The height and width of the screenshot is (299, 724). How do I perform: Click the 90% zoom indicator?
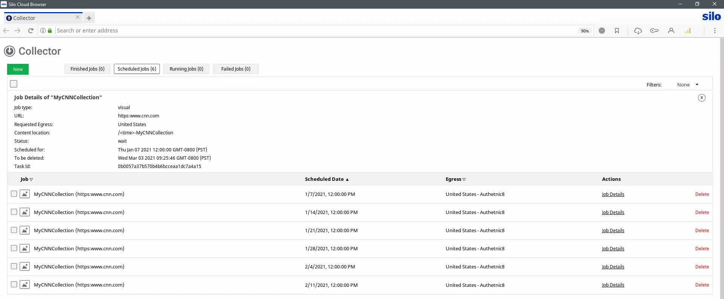(x=584, y=31)
